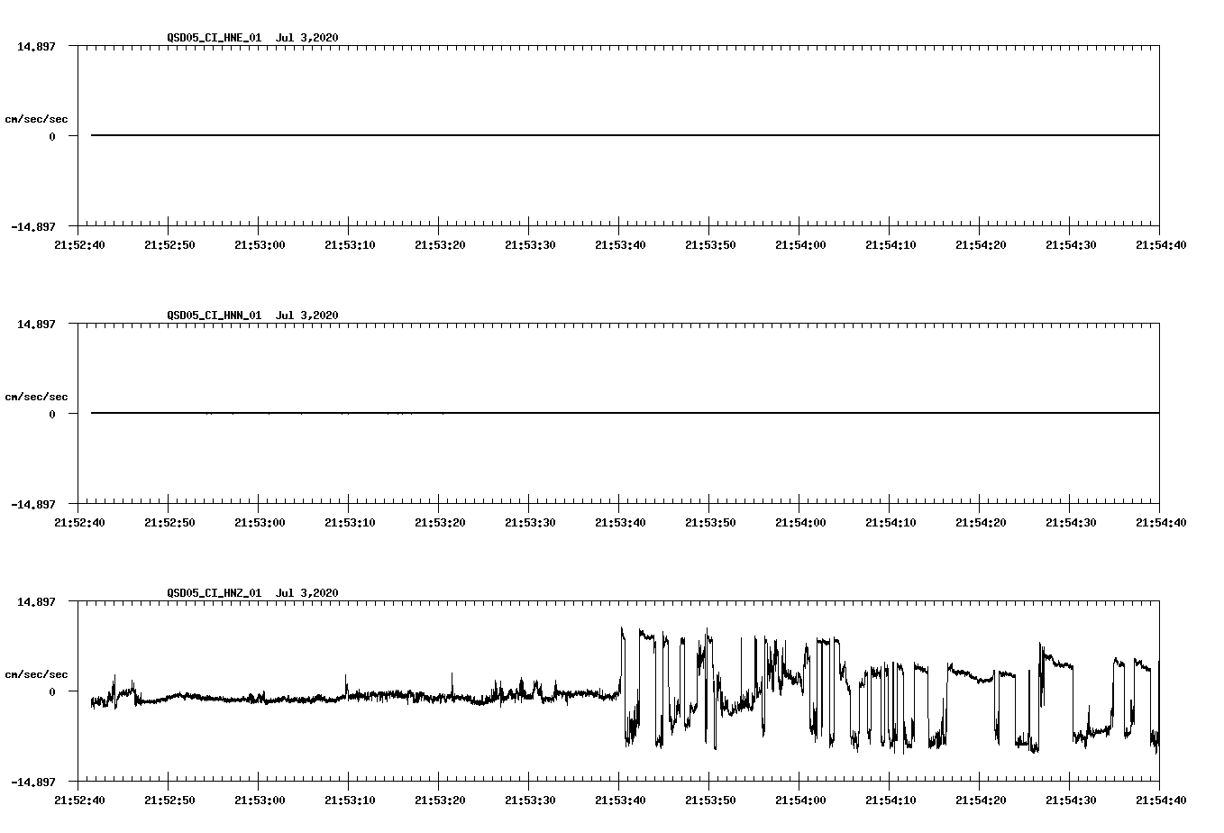Viewport: 1224px width, 833px height.
Task: Click the 14.897 upper limit on HNZ plot
Action: pyautogui.click(x=36, y=601)
